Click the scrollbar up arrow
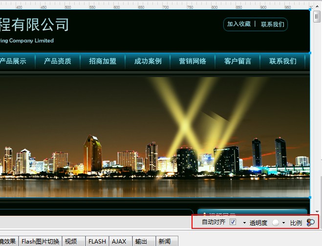This screenshot has height=246, width=322. click(x=317, y=6)
